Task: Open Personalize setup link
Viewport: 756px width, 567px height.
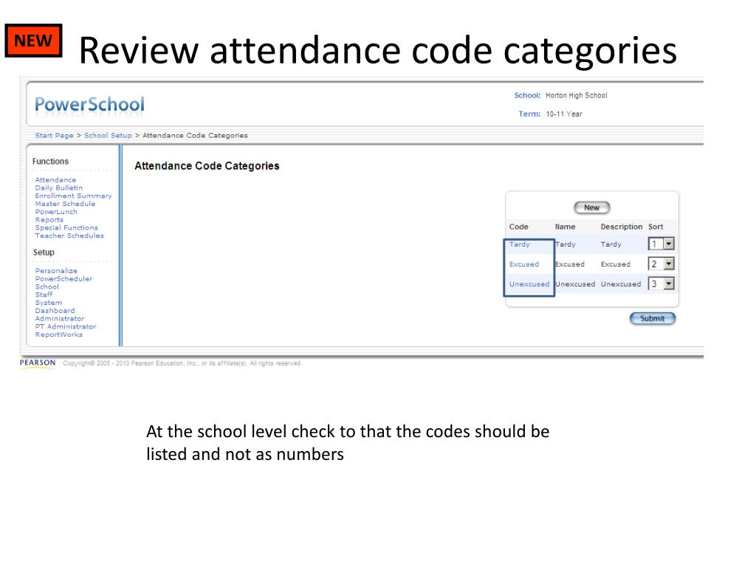Action: [56, 271]
